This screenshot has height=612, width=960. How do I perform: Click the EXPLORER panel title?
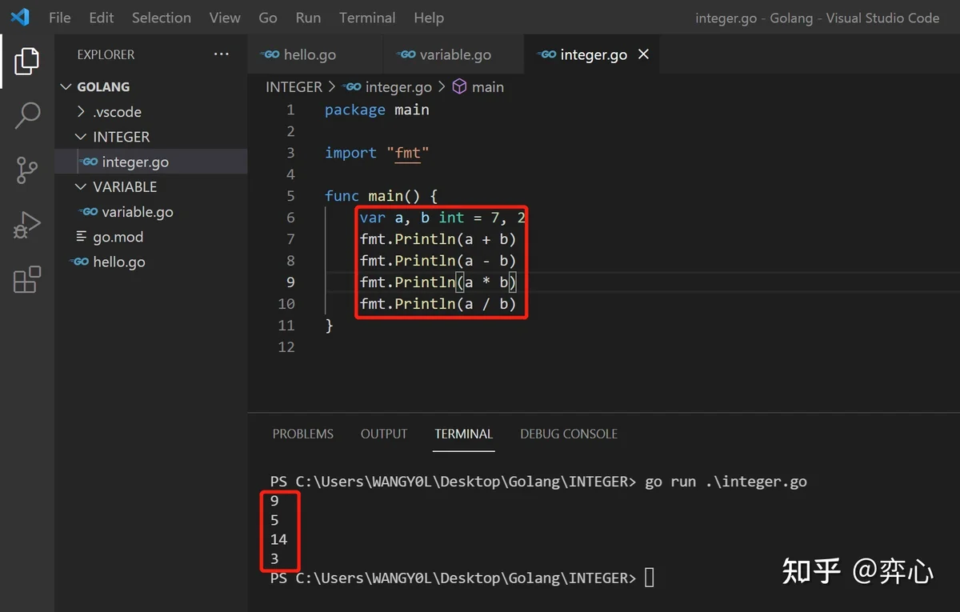[106, 54]
